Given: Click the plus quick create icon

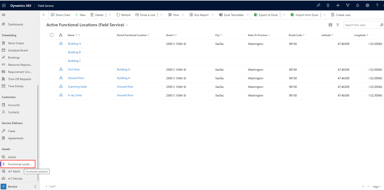Looking at the screenshot, I should tap(338, 5).
